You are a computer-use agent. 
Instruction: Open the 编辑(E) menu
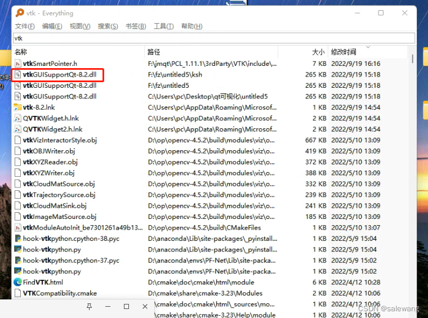click(x=52, y=26)
